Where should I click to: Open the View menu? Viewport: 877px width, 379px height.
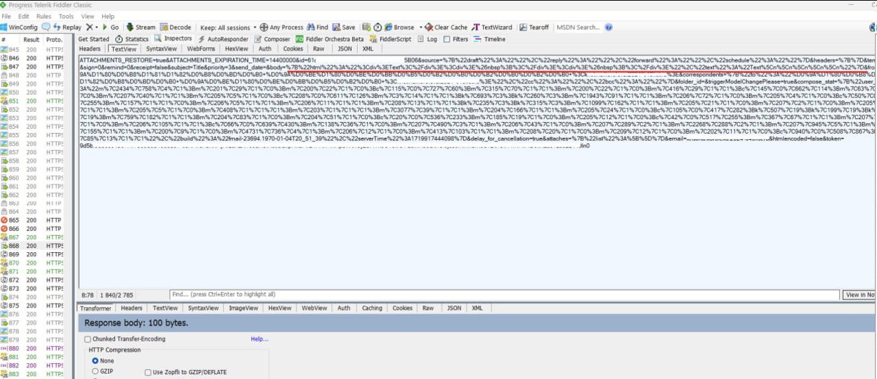pos(88,16)
